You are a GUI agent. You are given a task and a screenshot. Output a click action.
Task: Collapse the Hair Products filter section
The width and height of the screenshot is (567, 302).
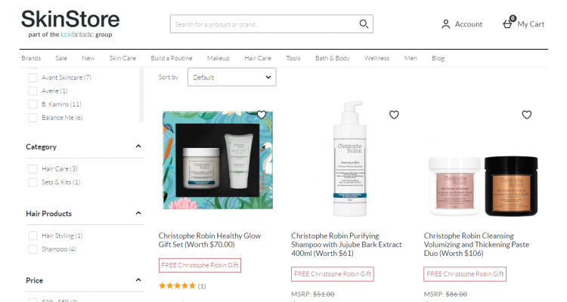click(138, 214)
